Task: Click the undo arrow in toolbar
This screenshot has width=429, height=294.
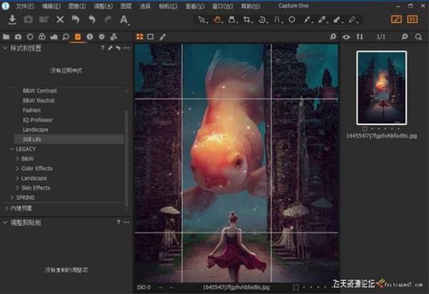Action: 91,19
